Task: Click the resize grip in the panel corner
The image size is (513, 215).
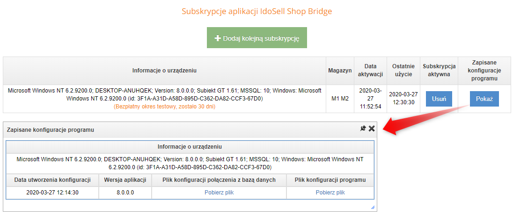Action: [x=373, y=207]
